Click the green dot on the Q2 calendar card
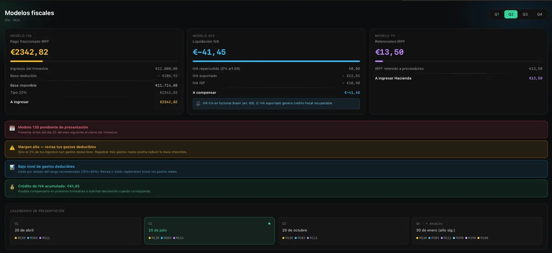The width and height of the screenshot is (552, 253). (x=269, y=224)
